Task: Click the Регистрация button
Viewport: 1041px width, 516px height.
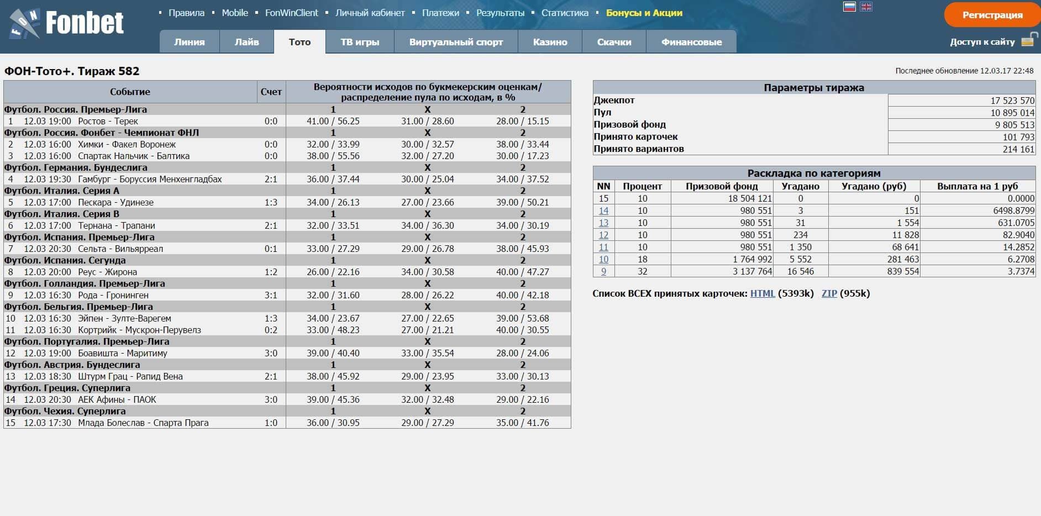Action: coord(992,15)
